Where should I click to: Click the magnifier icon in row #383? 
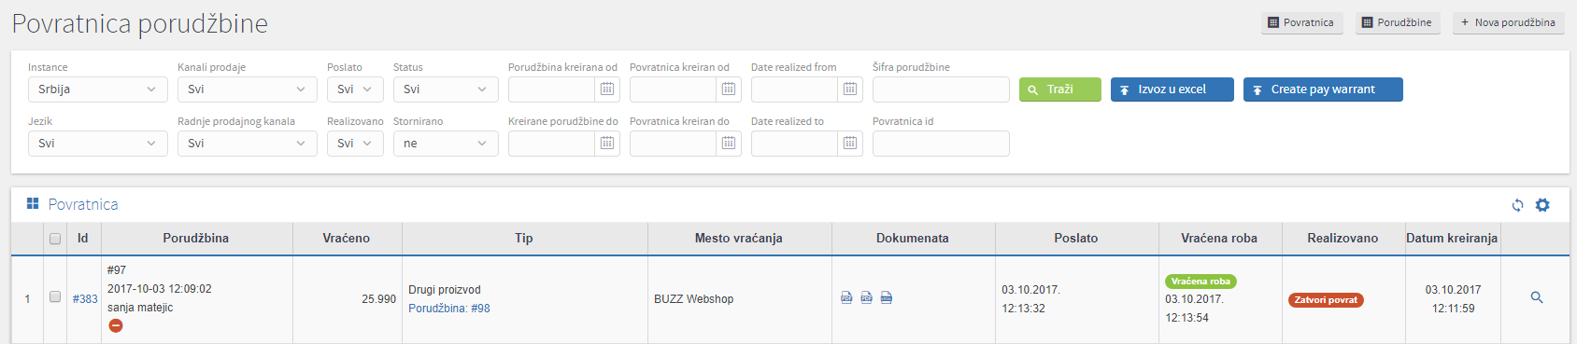pyautogui.click(x=1537, y=298)
